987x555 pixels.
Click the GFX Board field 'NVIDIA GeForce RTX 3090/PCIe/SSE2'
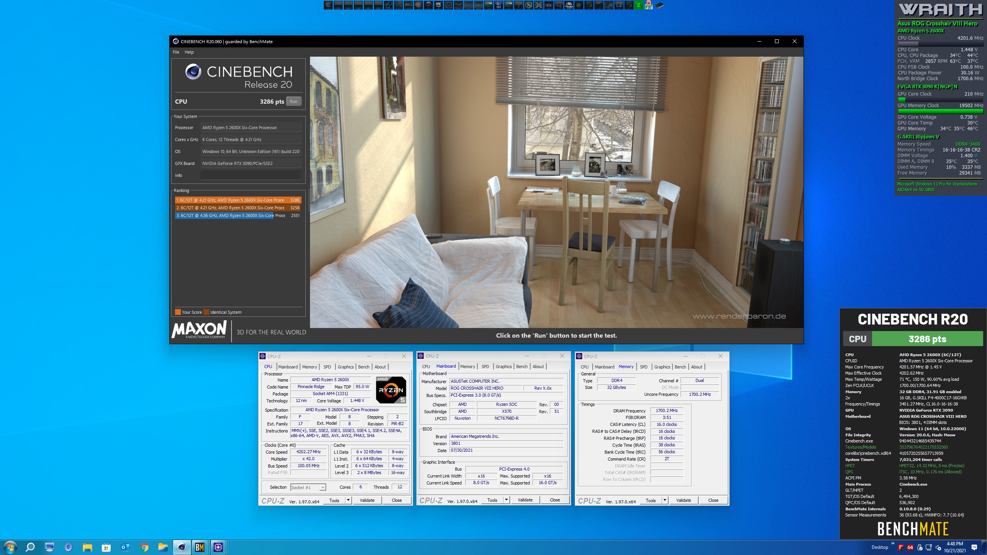(x=251, y=163)
